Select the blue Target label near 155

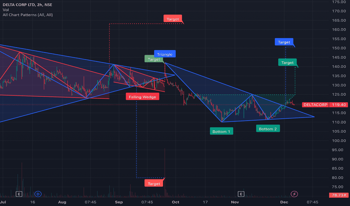[284, 42]
